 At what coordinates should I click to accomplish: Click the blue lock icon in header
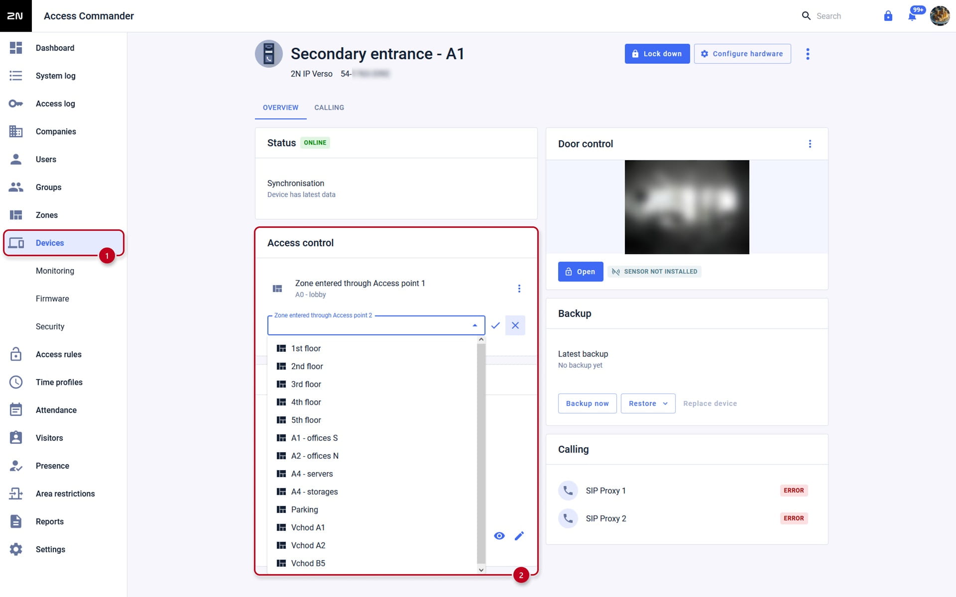(x=888, y=16)
